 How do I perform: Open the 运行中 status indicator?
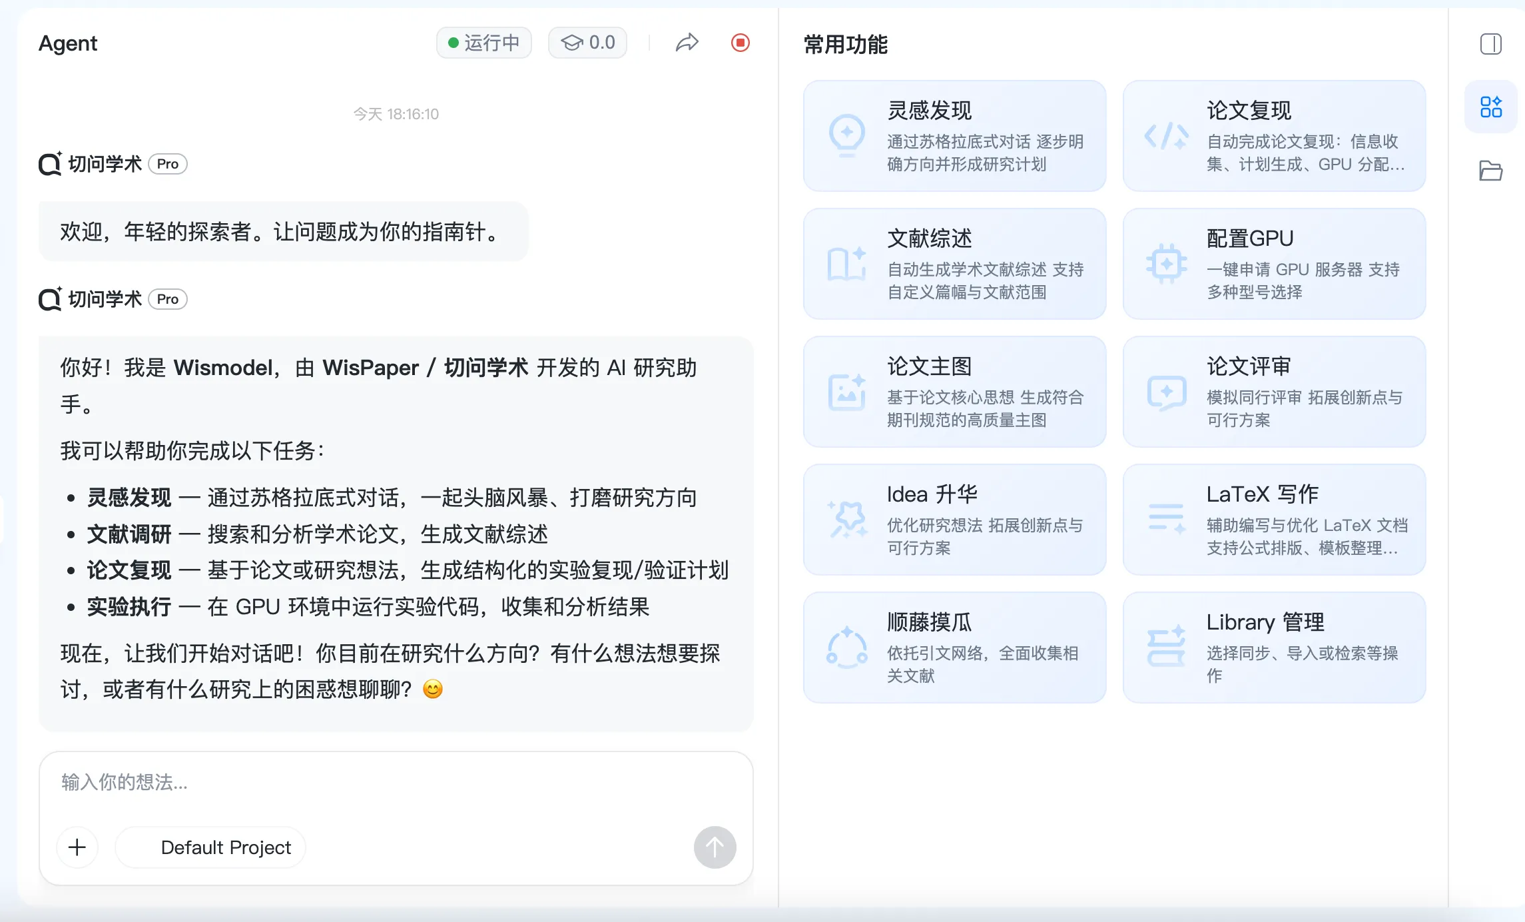[484, 43]
